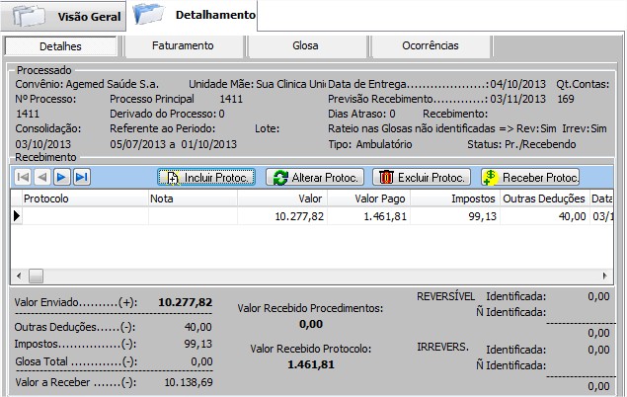Image resolution: width=627 pixels, height=397 pixels.
Task: Open the Visão Geral tab
Action: pyautogui.click(x=64, y=17)
